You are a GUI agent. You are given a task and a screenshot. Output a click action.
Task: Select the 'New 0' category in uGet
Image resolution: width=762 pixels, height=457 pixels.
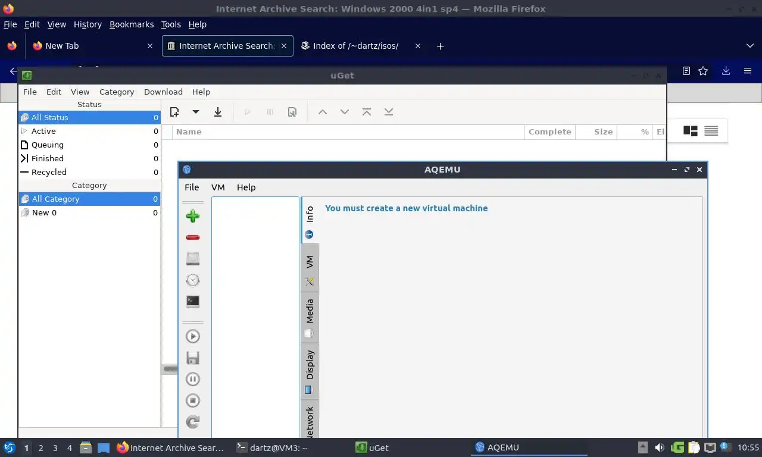pos(89,212)
